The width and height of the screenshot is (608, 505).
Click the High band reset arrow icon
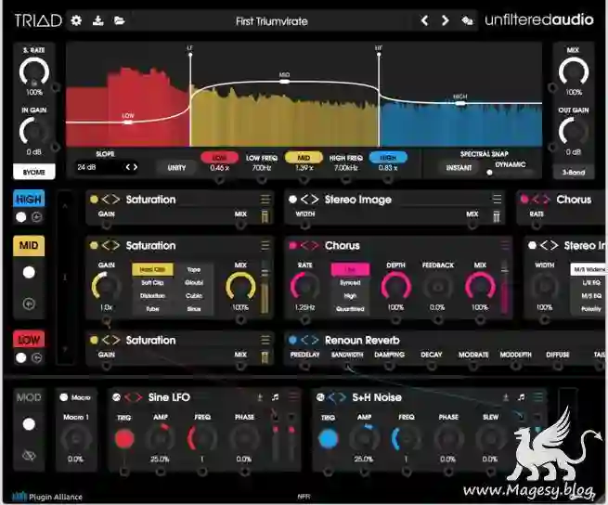(36, 217)
